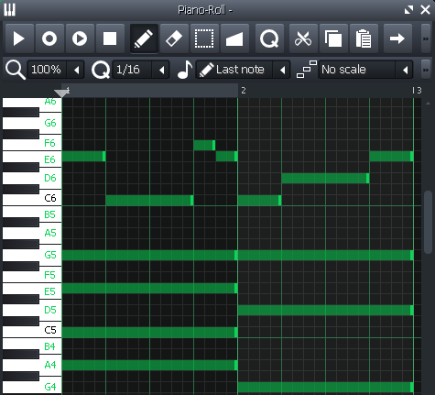Select the long D6 note in bar 2
The height and width of the screenshot is (395, 435).
click(325, 179)
